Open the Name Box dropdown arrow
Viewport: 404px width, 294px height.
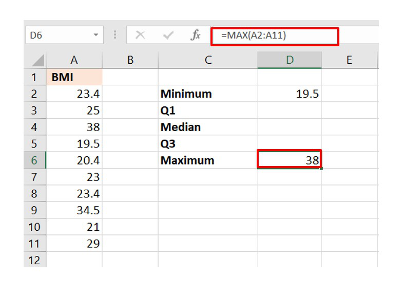96,35
